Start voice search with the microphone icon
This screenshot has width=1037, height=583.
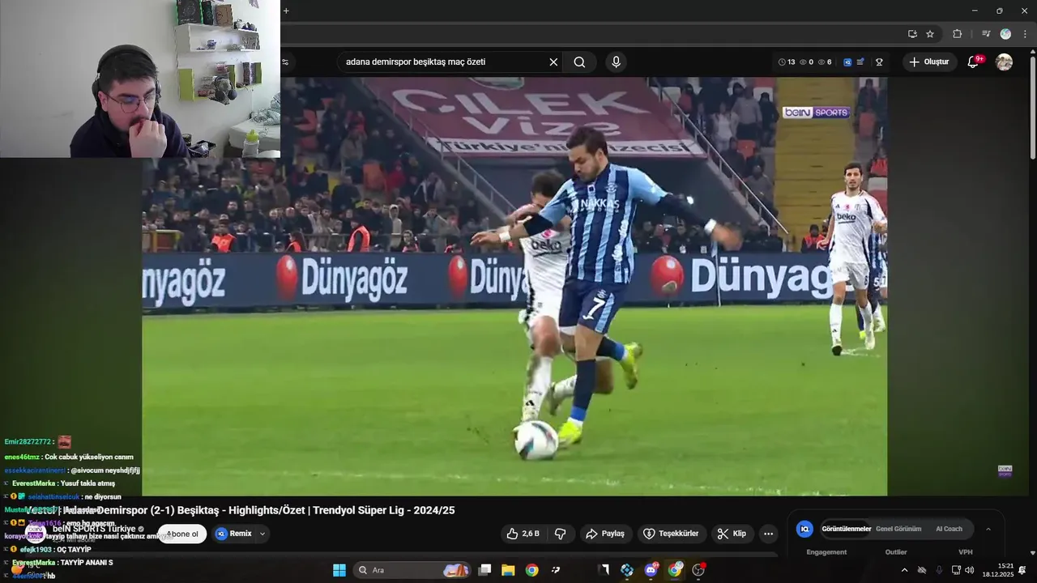[616, 62]
